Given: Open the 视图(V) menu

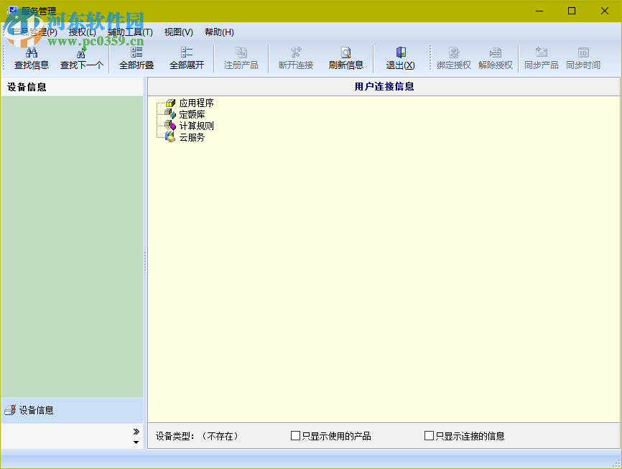Looking at the screenshot, I should pyautogui.click(x=179, y=32).
